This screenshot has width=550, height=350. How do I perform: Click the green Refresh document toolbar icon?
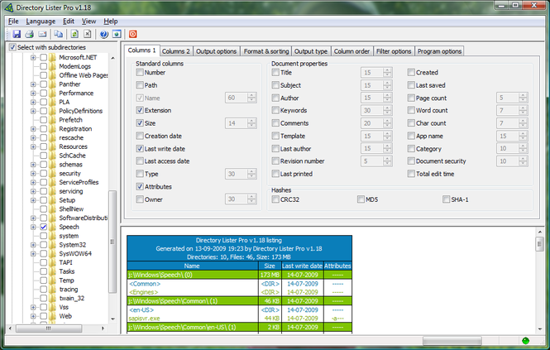pyautogui.click(x=74, y=34)
